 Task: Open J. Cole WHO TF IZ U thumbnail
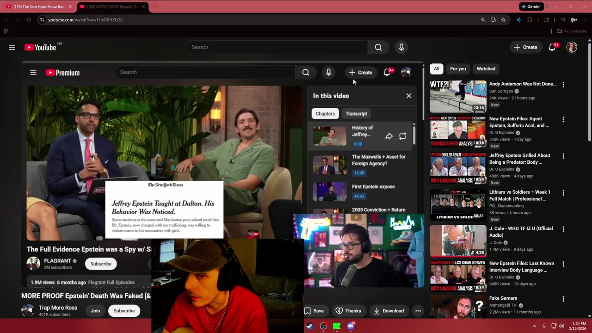pos(458,241)
